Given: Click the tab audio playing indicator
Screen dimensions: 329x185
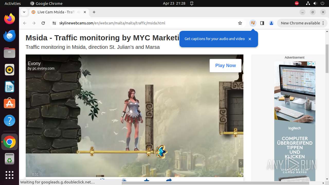Looking at the screenshot, I should pos(78,12).
